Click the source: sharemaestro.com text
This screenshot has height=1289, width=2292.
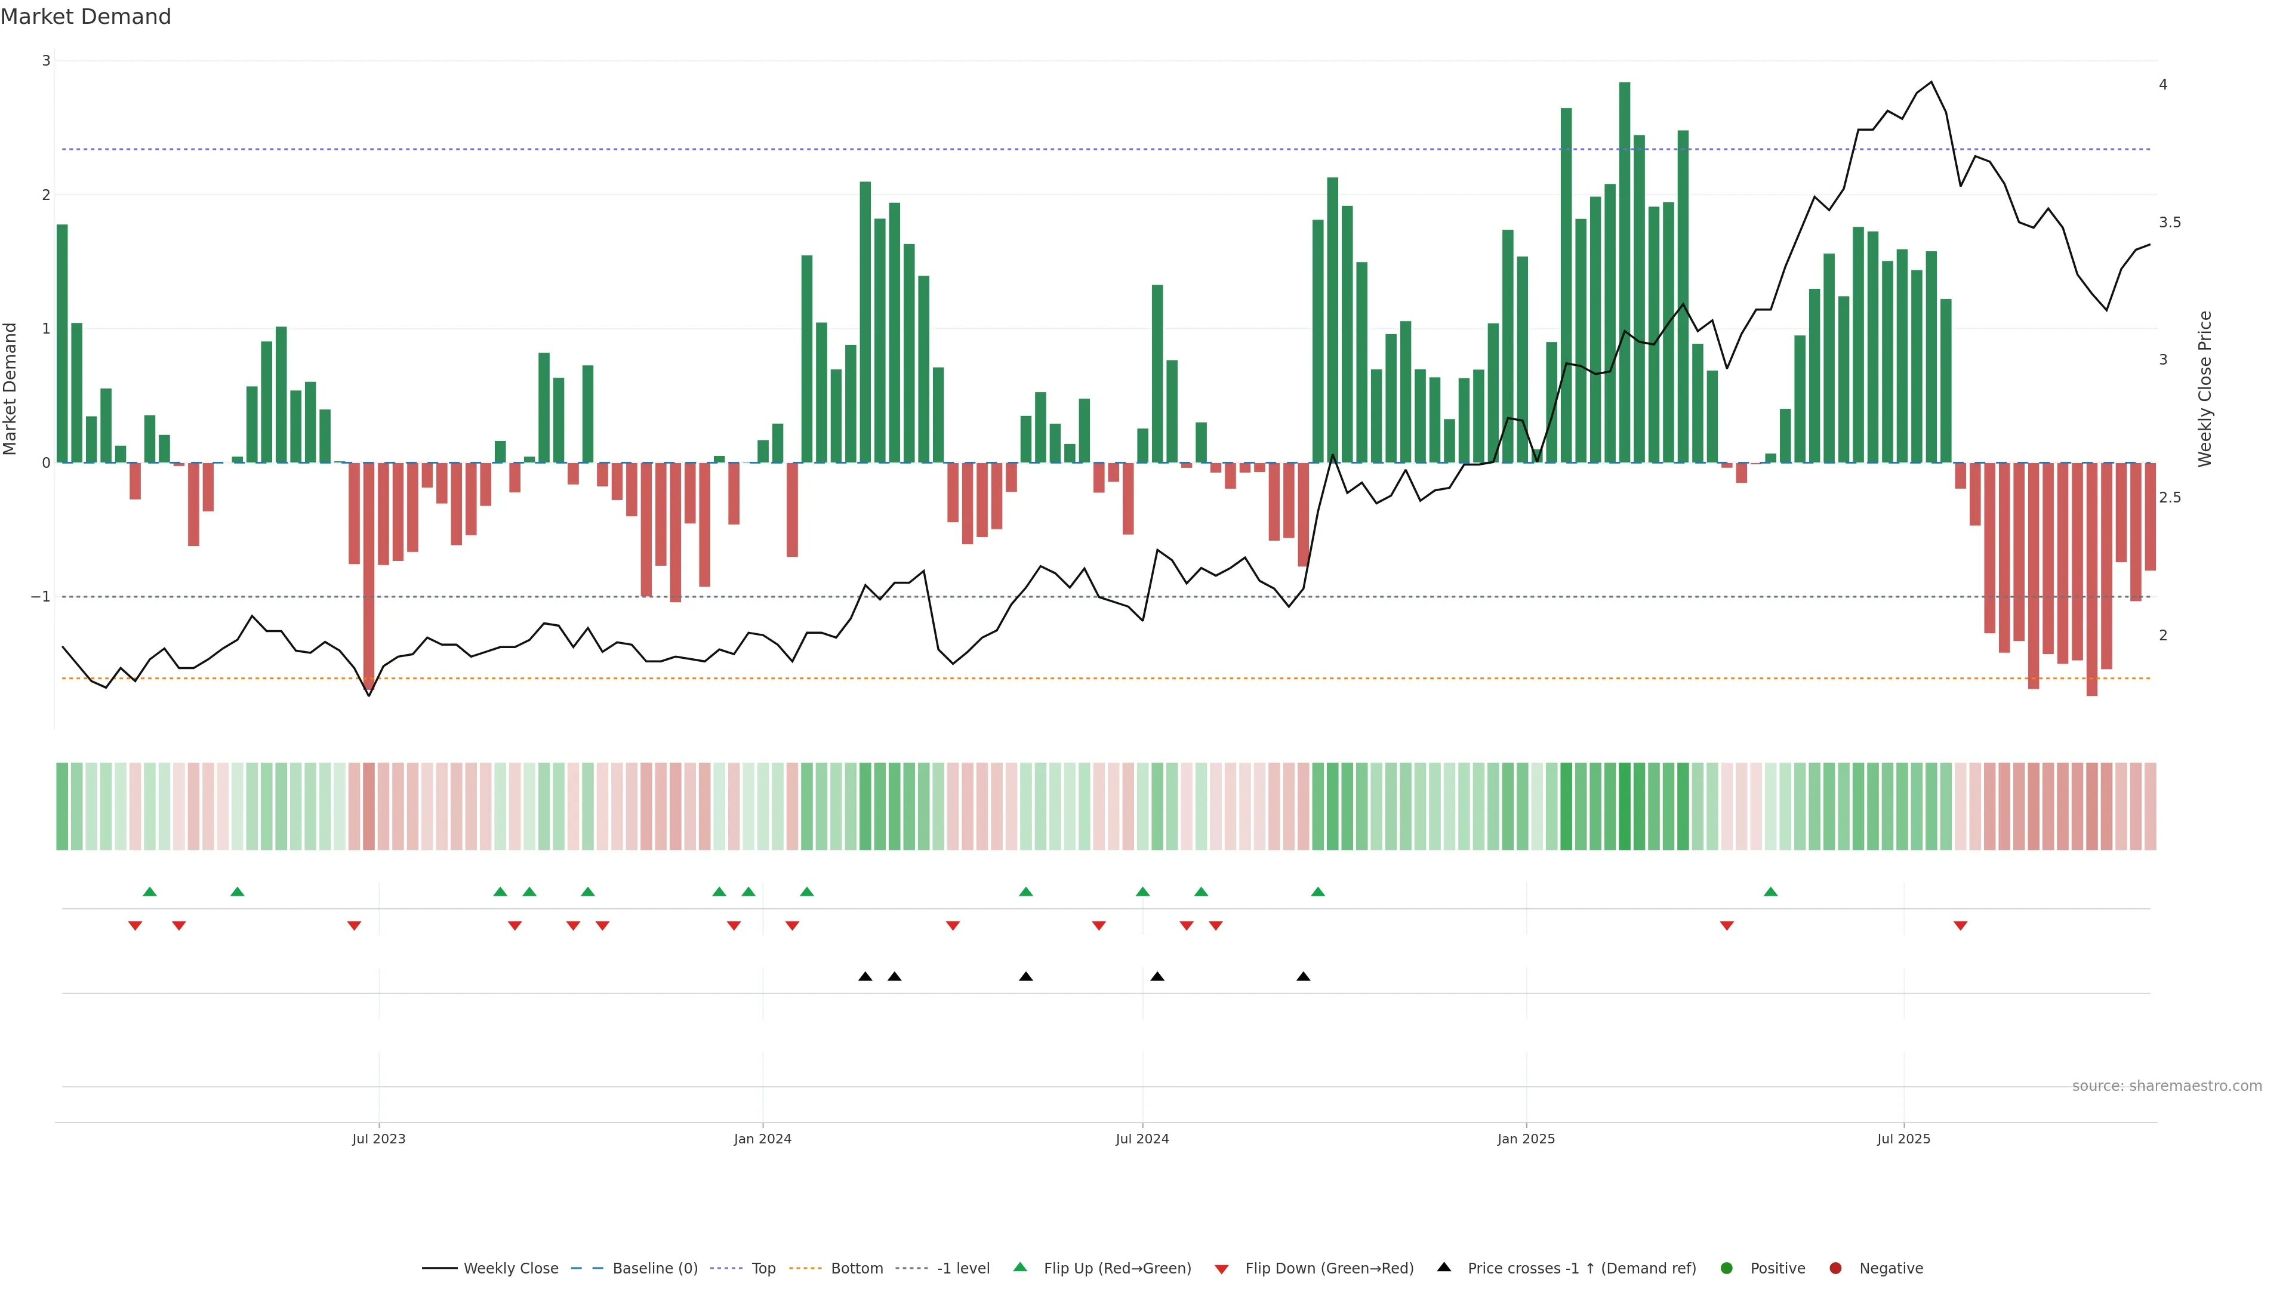(x=2167, y=1086)
